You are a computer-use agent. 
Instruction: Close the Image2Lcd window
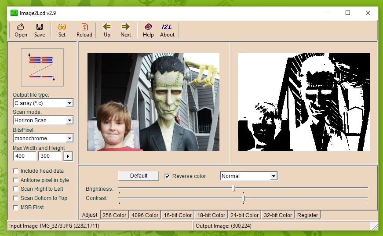(x=368, y=13)
